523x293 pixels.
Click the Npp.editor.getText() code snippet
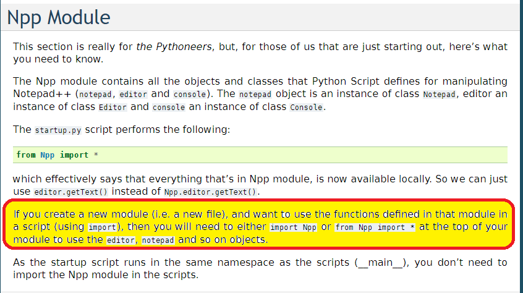tap(210, 192)
